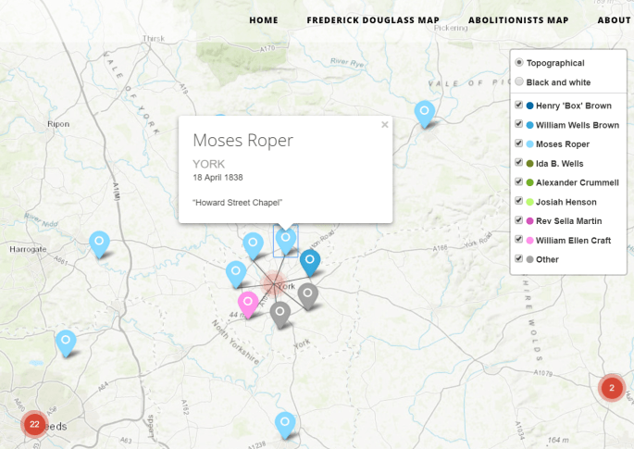Open the red cluster marker labeled 2
Screen dimensions: 634x449
tap(611, 388)
